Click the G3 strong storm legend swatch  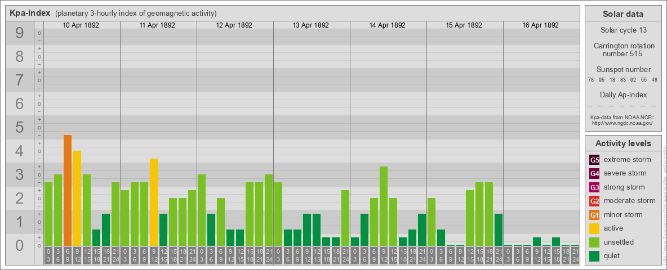point(594,187)
